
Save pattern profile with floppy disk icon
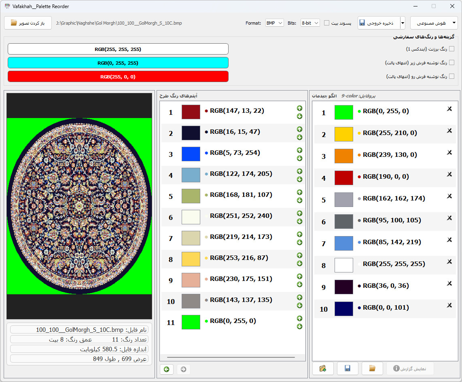coord(348,369)
